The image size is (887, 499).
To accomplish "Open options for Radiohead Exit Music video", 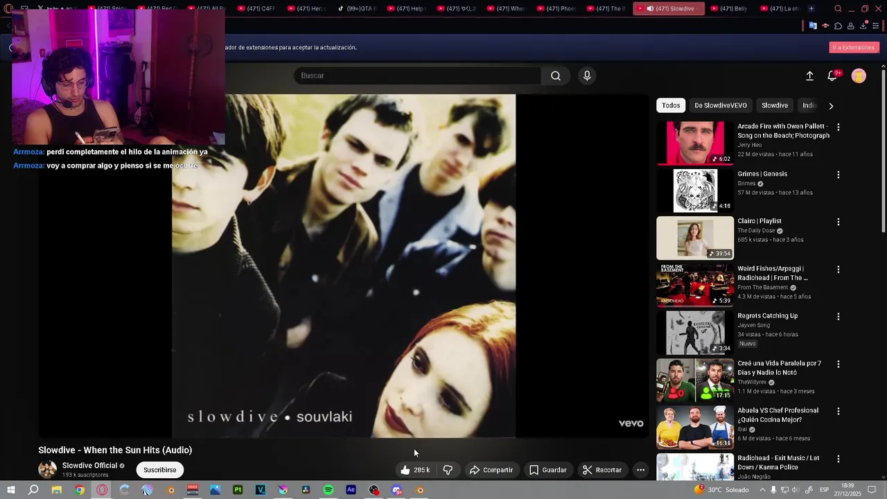I will coord(838,459).
